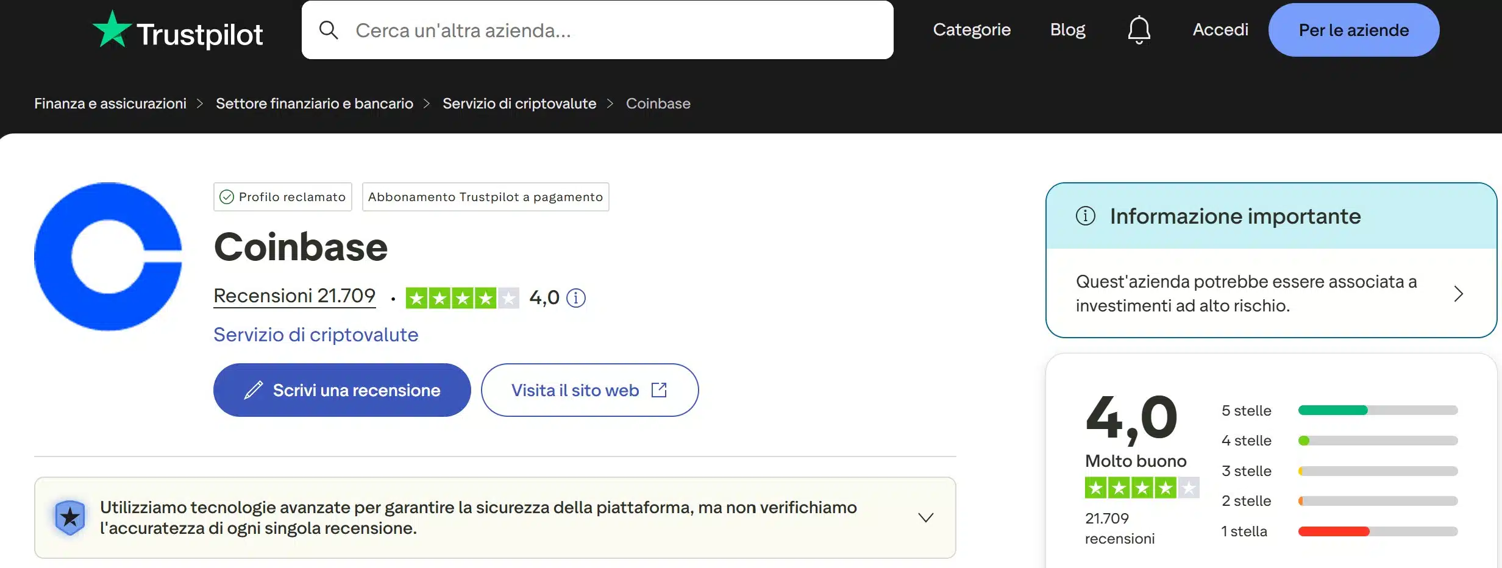This screenshot has height=568, width=1502.
Task: Click the 1 stella rating bar
Action: (1378, 531)
